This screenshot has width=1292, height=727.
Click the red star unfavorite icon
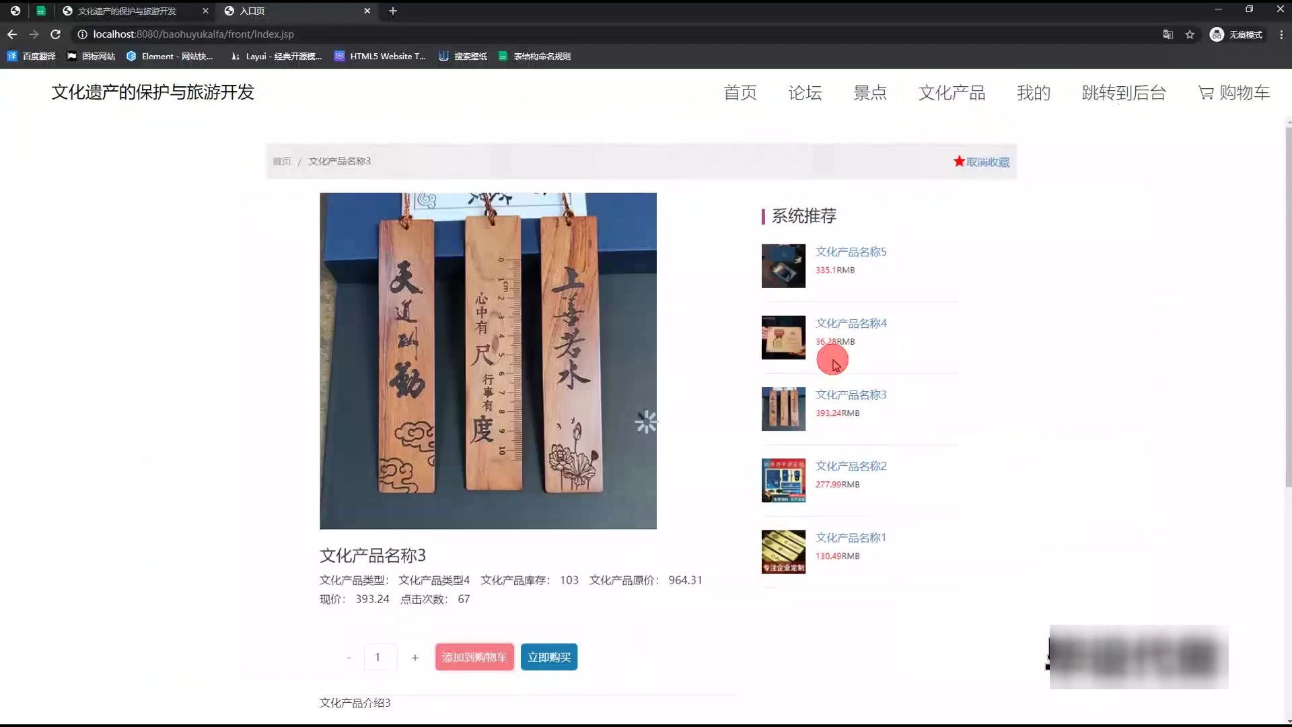point(959,162)
